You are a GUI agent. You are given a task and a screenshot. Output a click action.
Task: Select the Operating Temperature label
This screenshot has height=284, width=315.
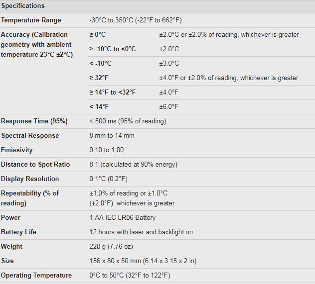[x=36, y=276]
